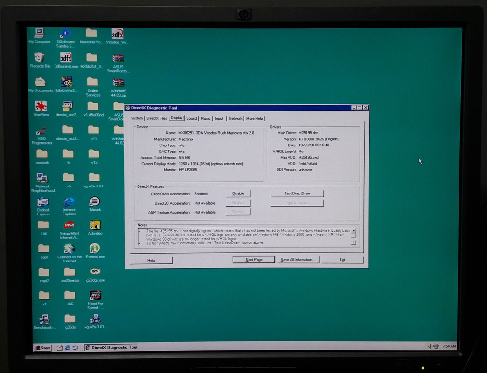
Task: Select the Win9xME 44.03.zip archive
Action: tap(118, 88)
